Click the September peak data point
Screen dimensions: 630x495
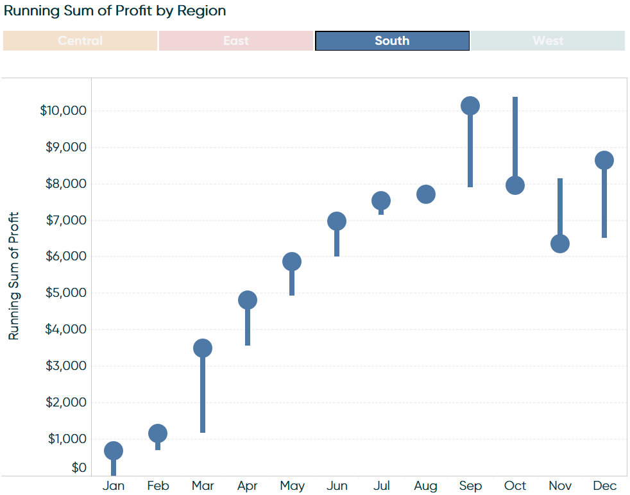(470, 104)
